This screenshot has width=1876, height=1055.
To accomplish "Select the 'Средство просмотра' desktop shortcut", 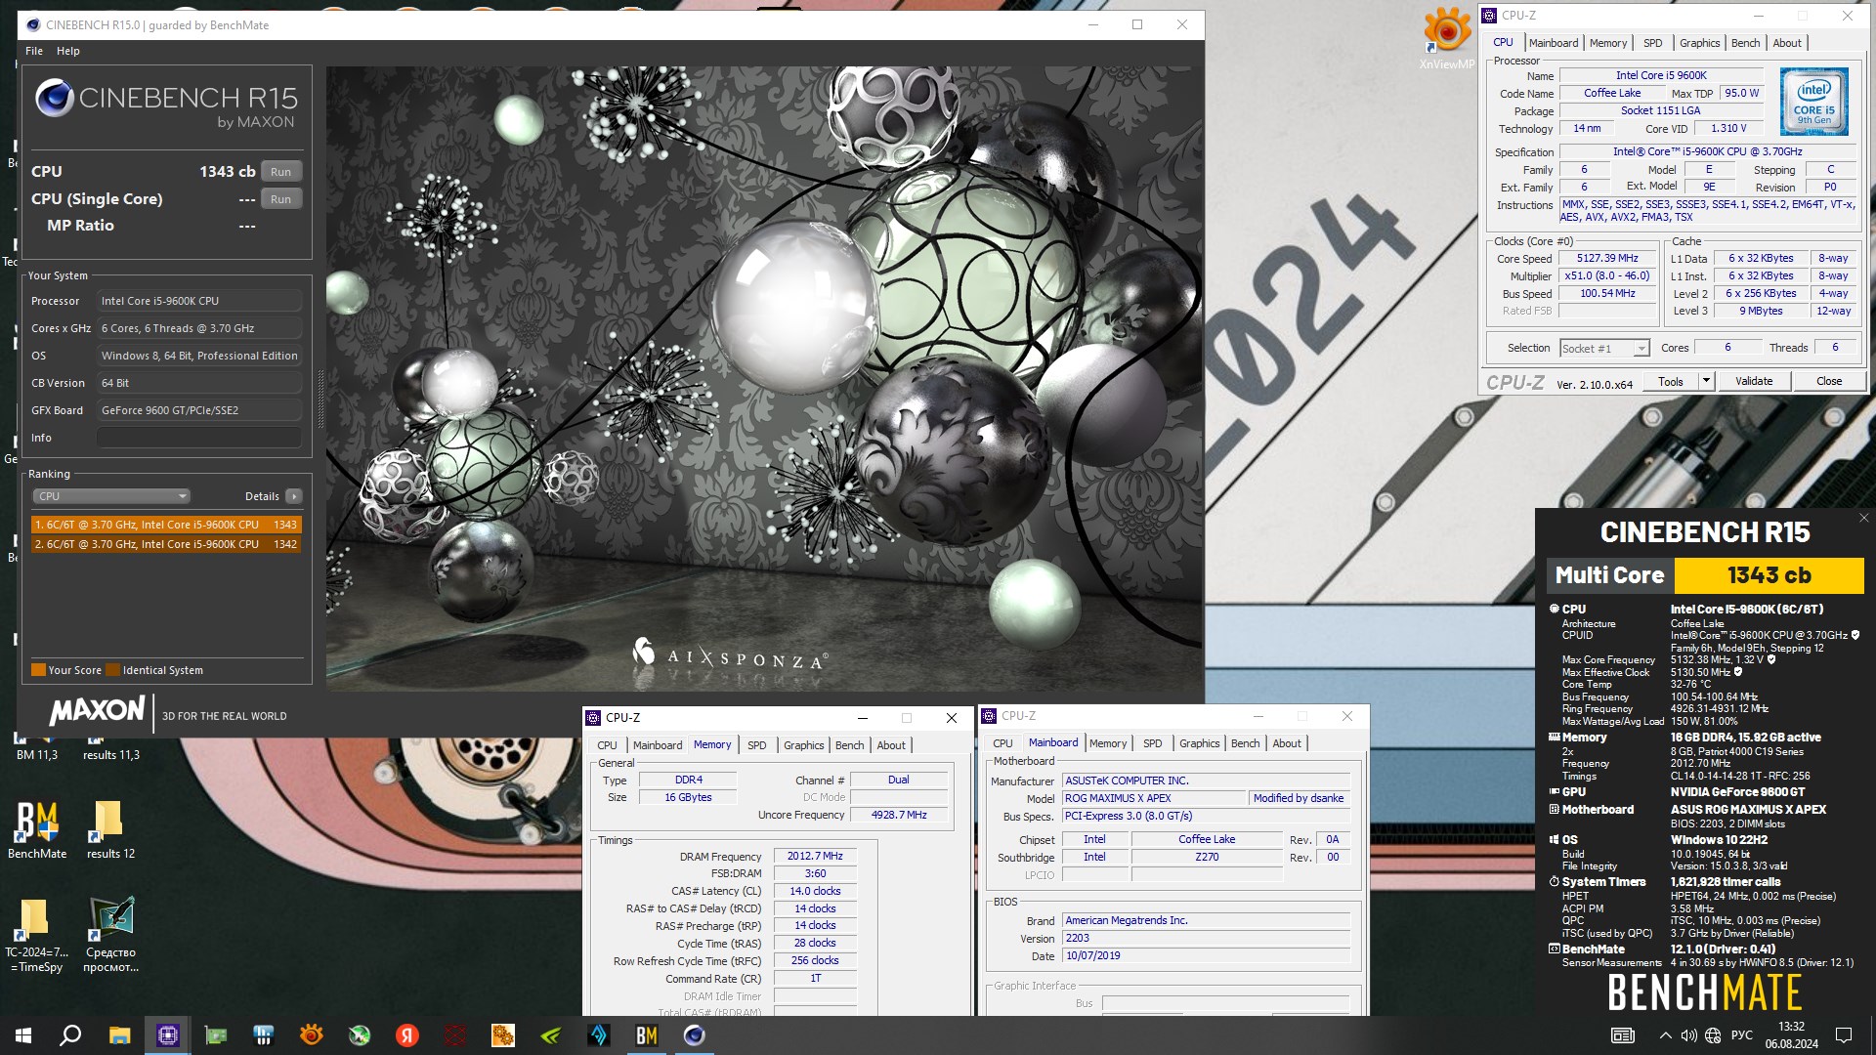I will click(110, 935).
